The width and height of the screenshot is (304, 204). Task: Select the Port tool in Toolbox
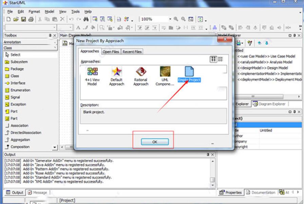11,111
